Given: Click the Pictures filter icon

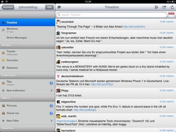Looking at the screenshot, I should (x=3, y=106).
